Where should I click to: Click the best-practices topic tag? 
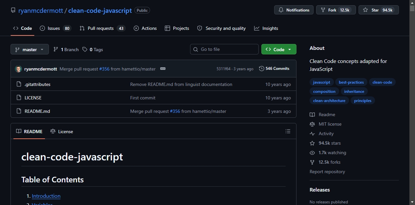point(351,82)
